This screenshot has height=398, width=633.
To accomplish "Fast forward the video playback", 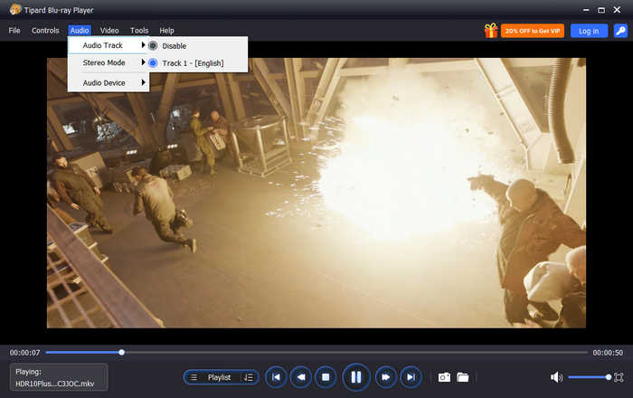I will pyautogui.click(x=386, y=377).
